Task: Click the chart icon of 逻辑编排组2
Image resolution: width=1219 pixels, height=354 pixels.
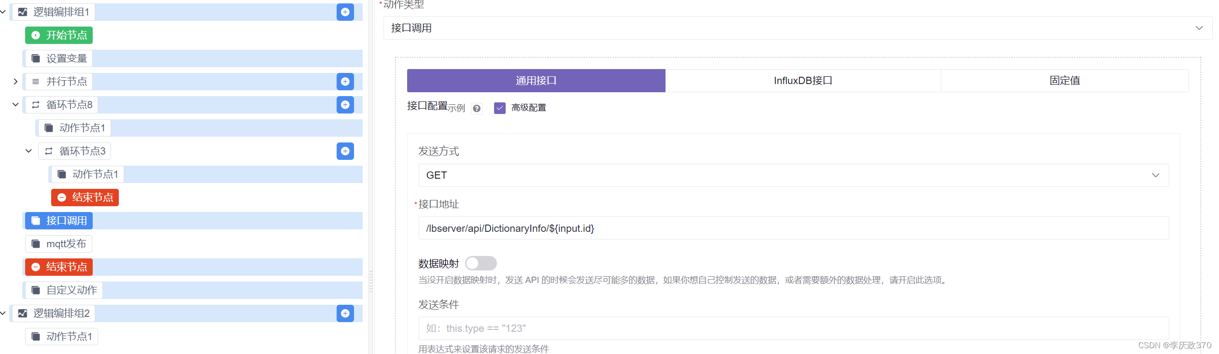Action: (22, 313)
